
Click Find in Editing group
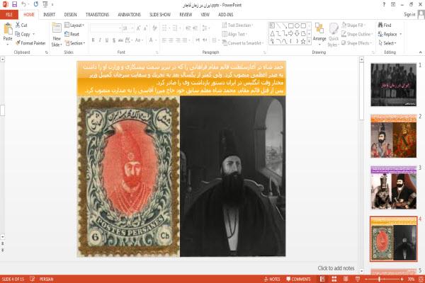pos(385,25)
